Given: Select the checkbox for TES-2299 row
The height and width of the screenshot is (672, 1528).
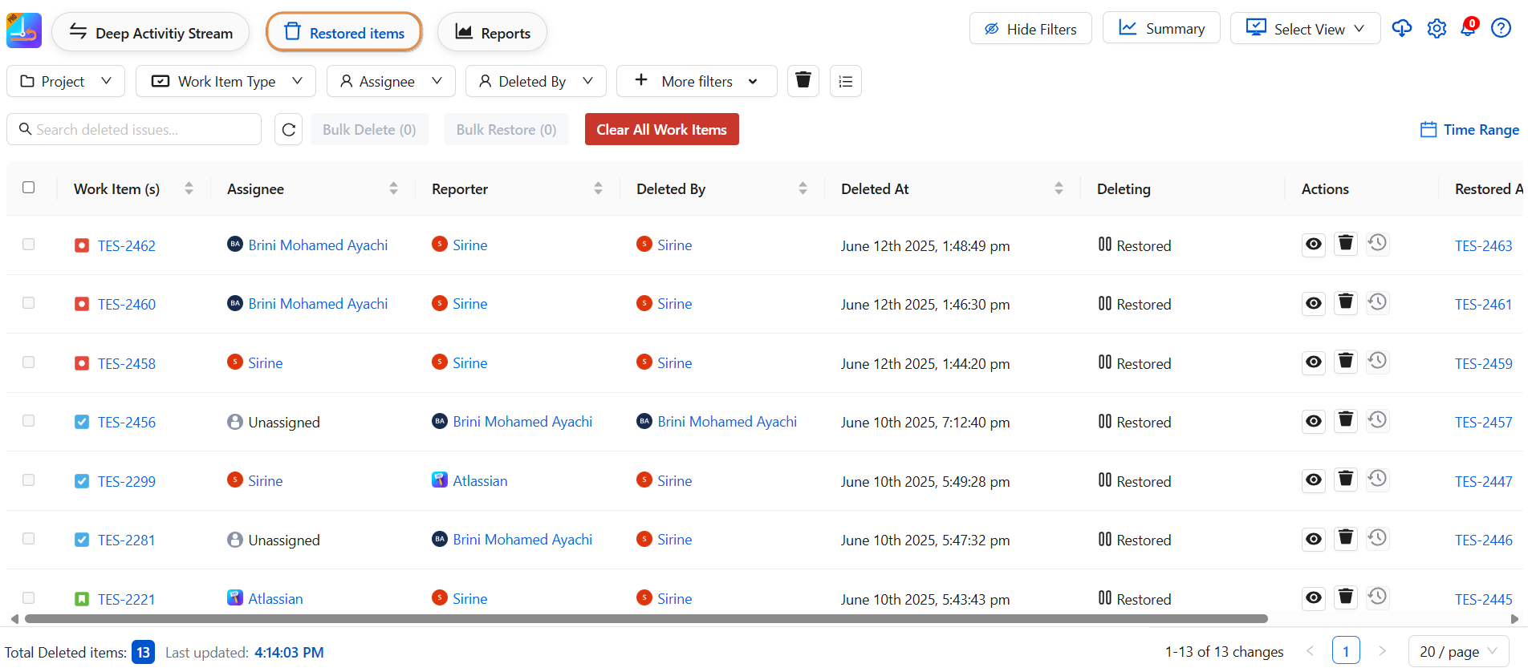Looking at the screenshot, I should 29,480.
